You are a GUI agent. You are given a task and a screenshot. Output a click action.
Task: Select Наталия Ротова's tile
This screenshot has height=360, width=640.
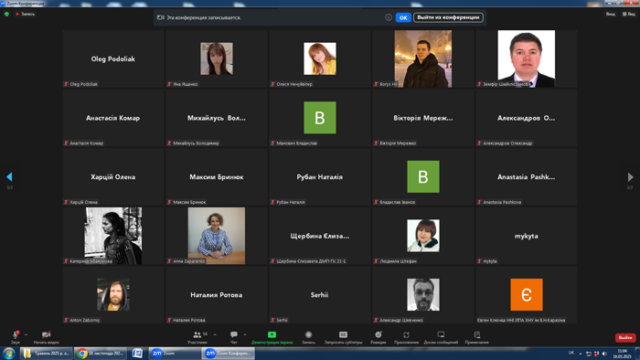217,294
